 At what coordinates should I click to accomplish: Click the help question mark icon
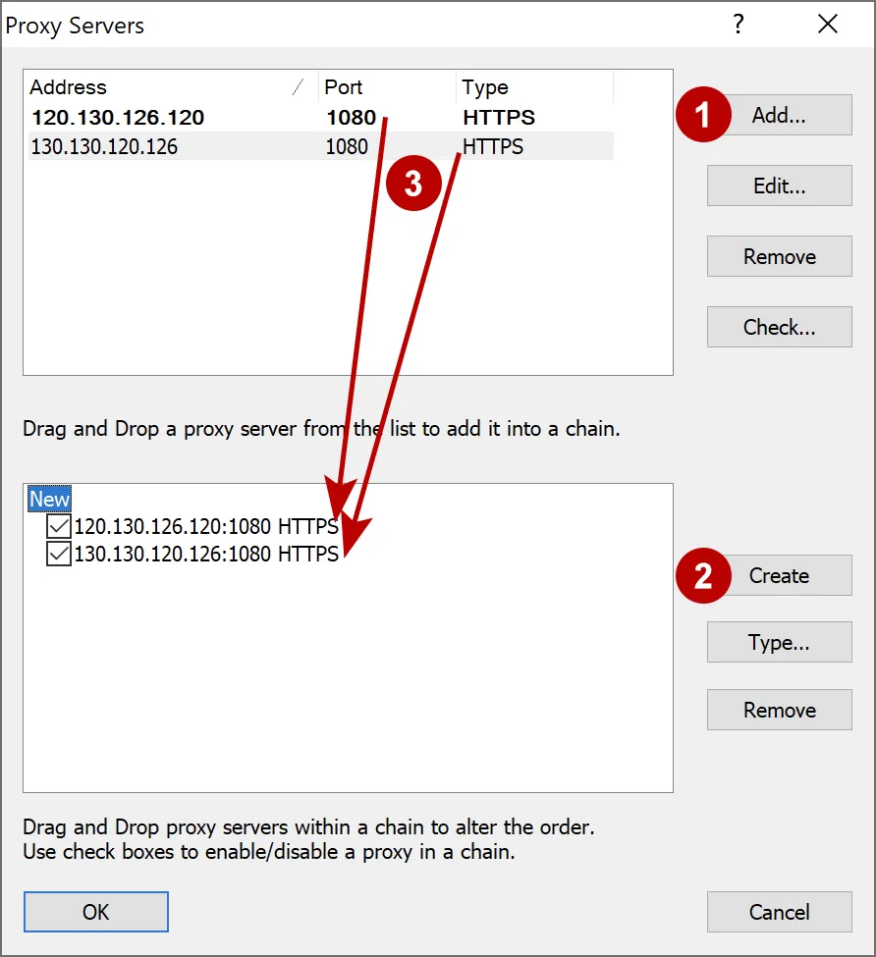tap(739, 25)
